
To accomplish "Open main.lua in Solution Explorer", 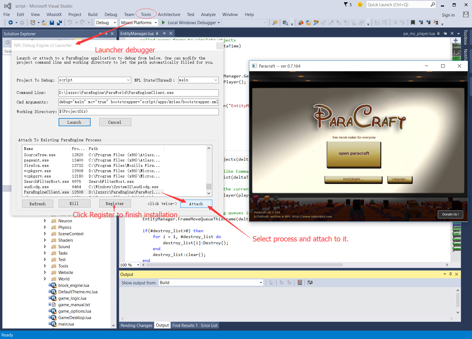I will (66, 324).
